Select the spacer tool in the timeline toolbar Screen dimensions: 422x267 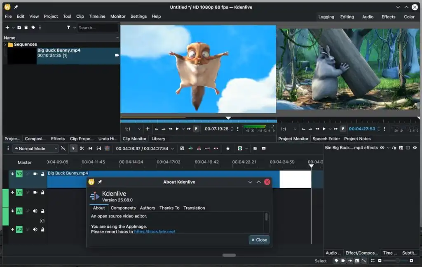click(90, 149)
